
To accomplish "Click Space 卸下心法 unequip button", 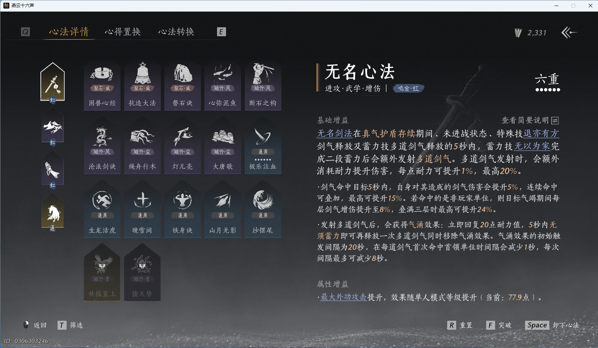I will point(552,325).
